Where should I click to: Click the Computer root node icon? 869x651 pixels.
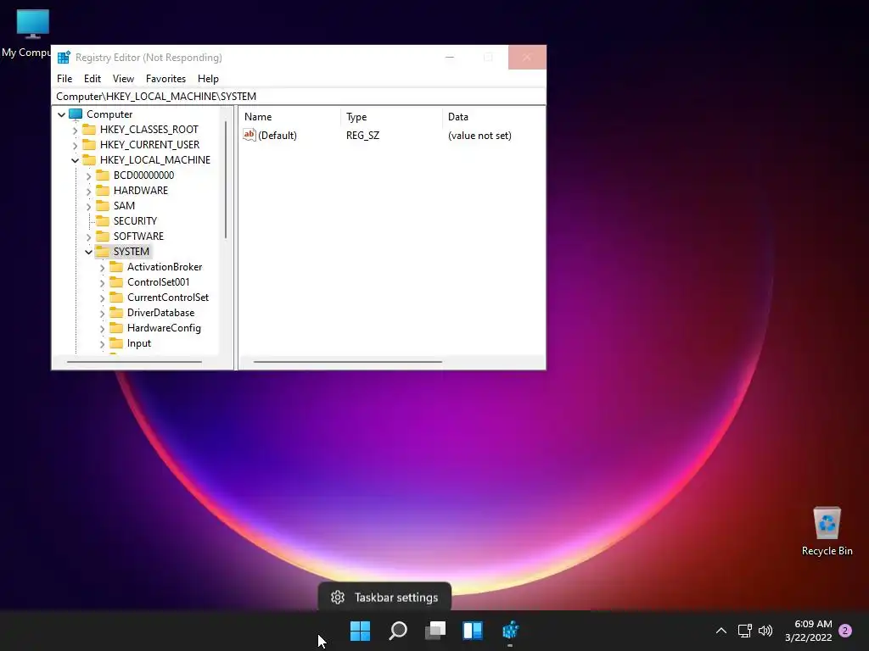76,114
